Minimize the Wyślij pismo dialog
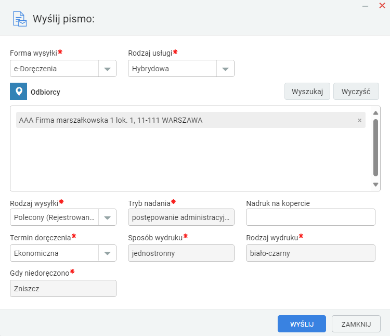 [365, 6]
